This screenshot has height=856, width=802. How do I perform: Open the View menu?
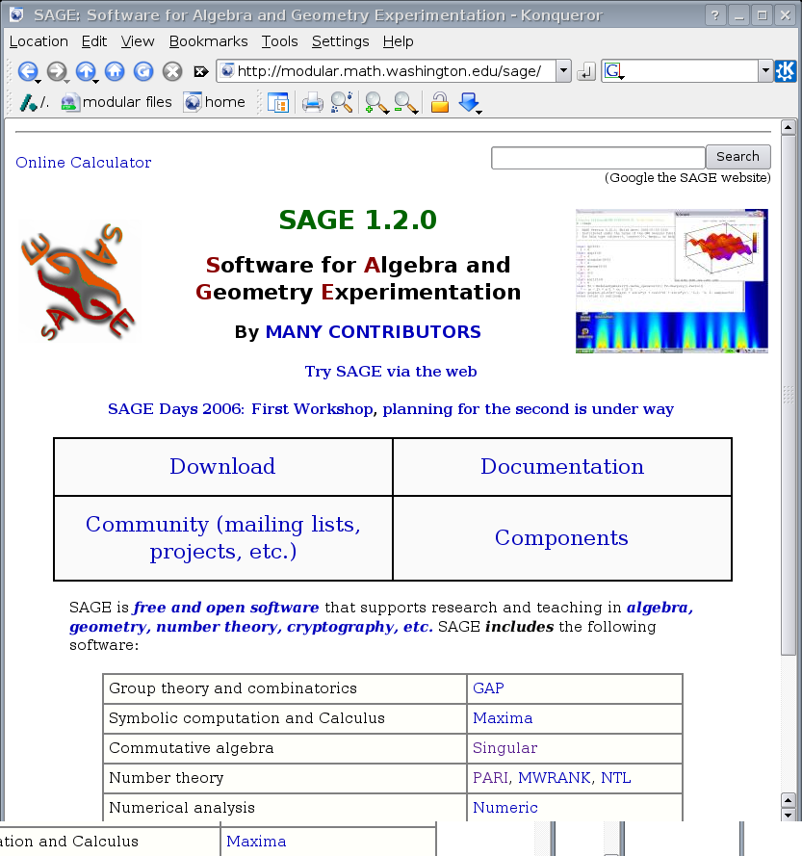[x=138, y=41]
